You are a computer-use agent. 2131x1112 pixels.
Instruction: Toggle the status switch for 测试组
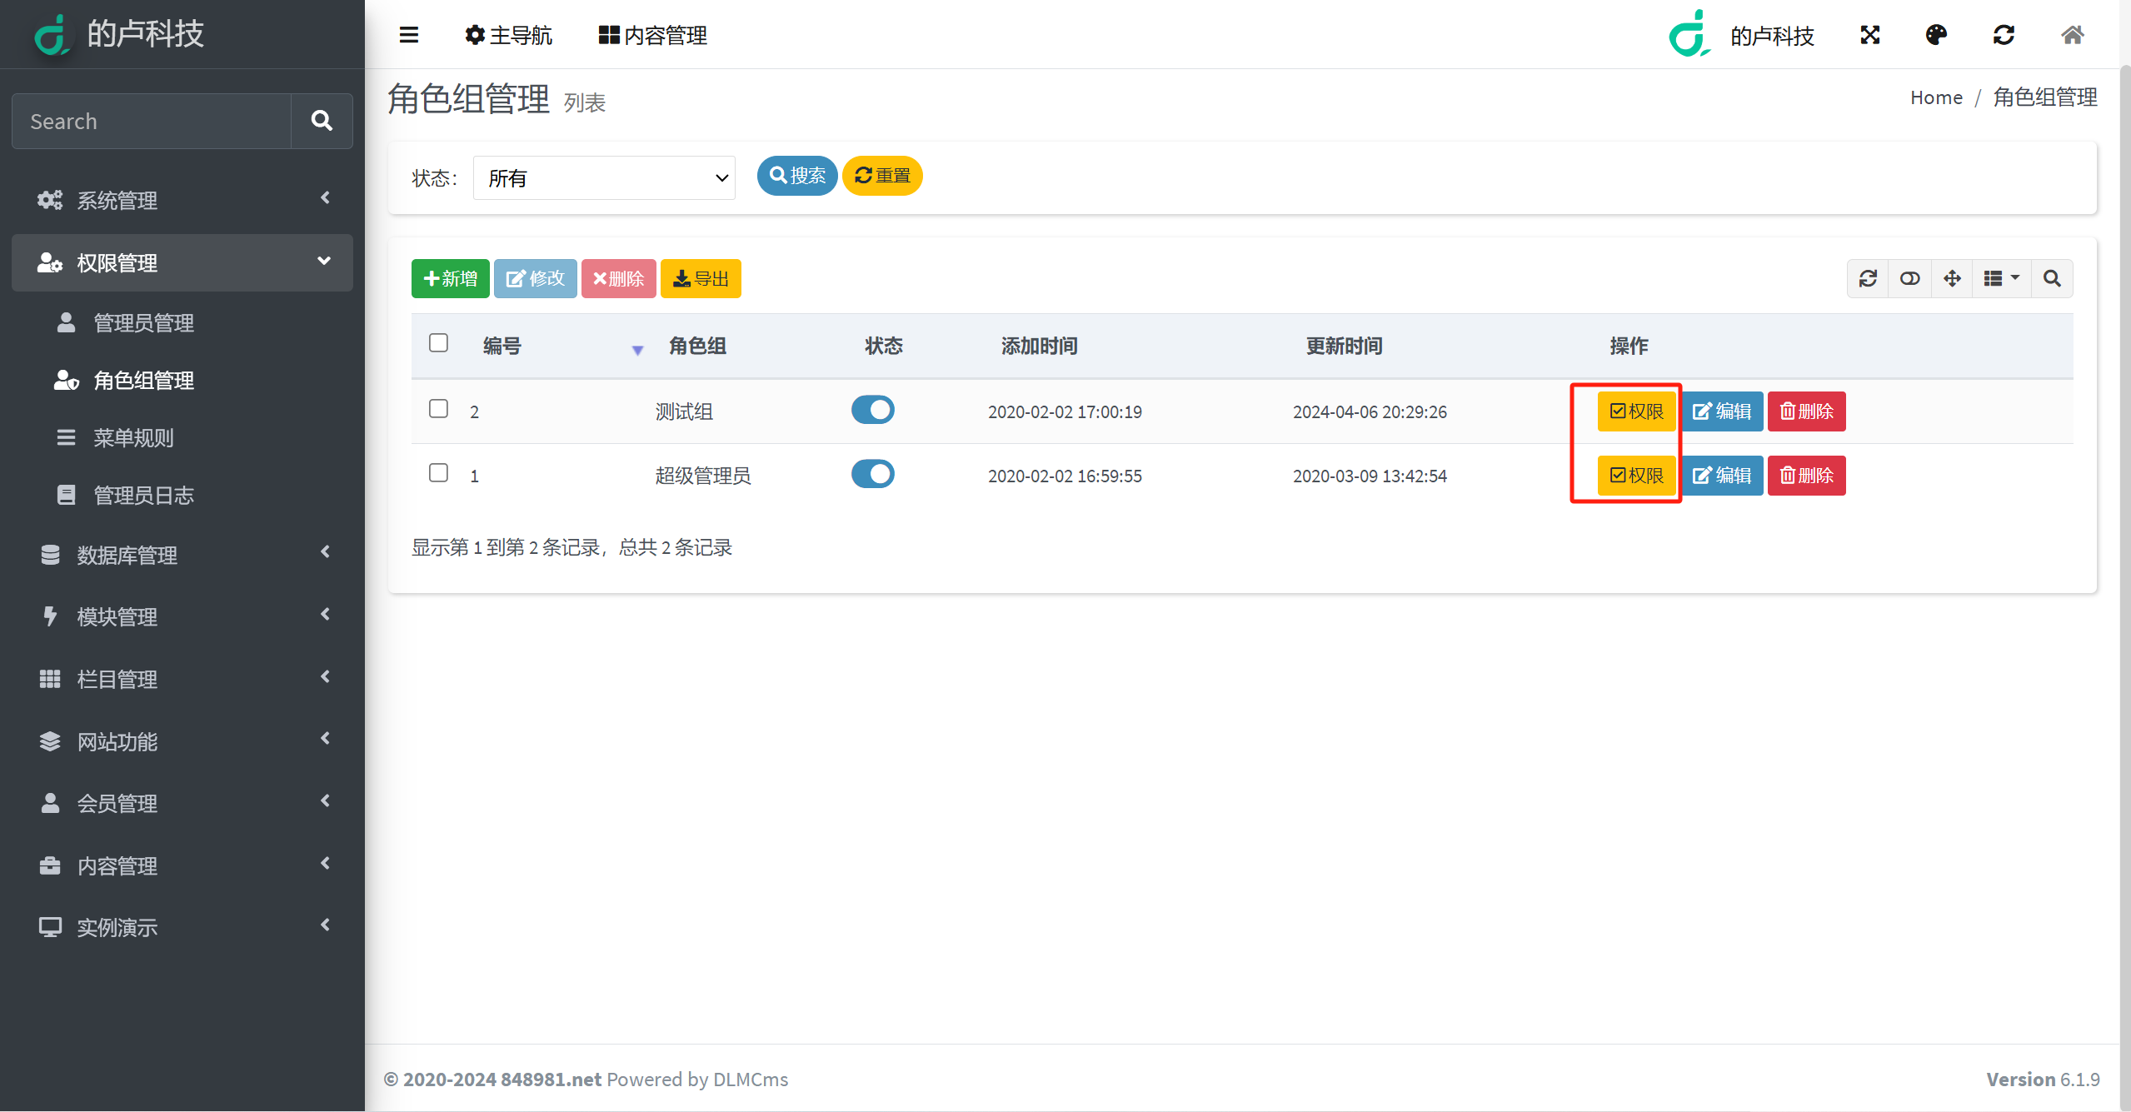coord(874,411)
